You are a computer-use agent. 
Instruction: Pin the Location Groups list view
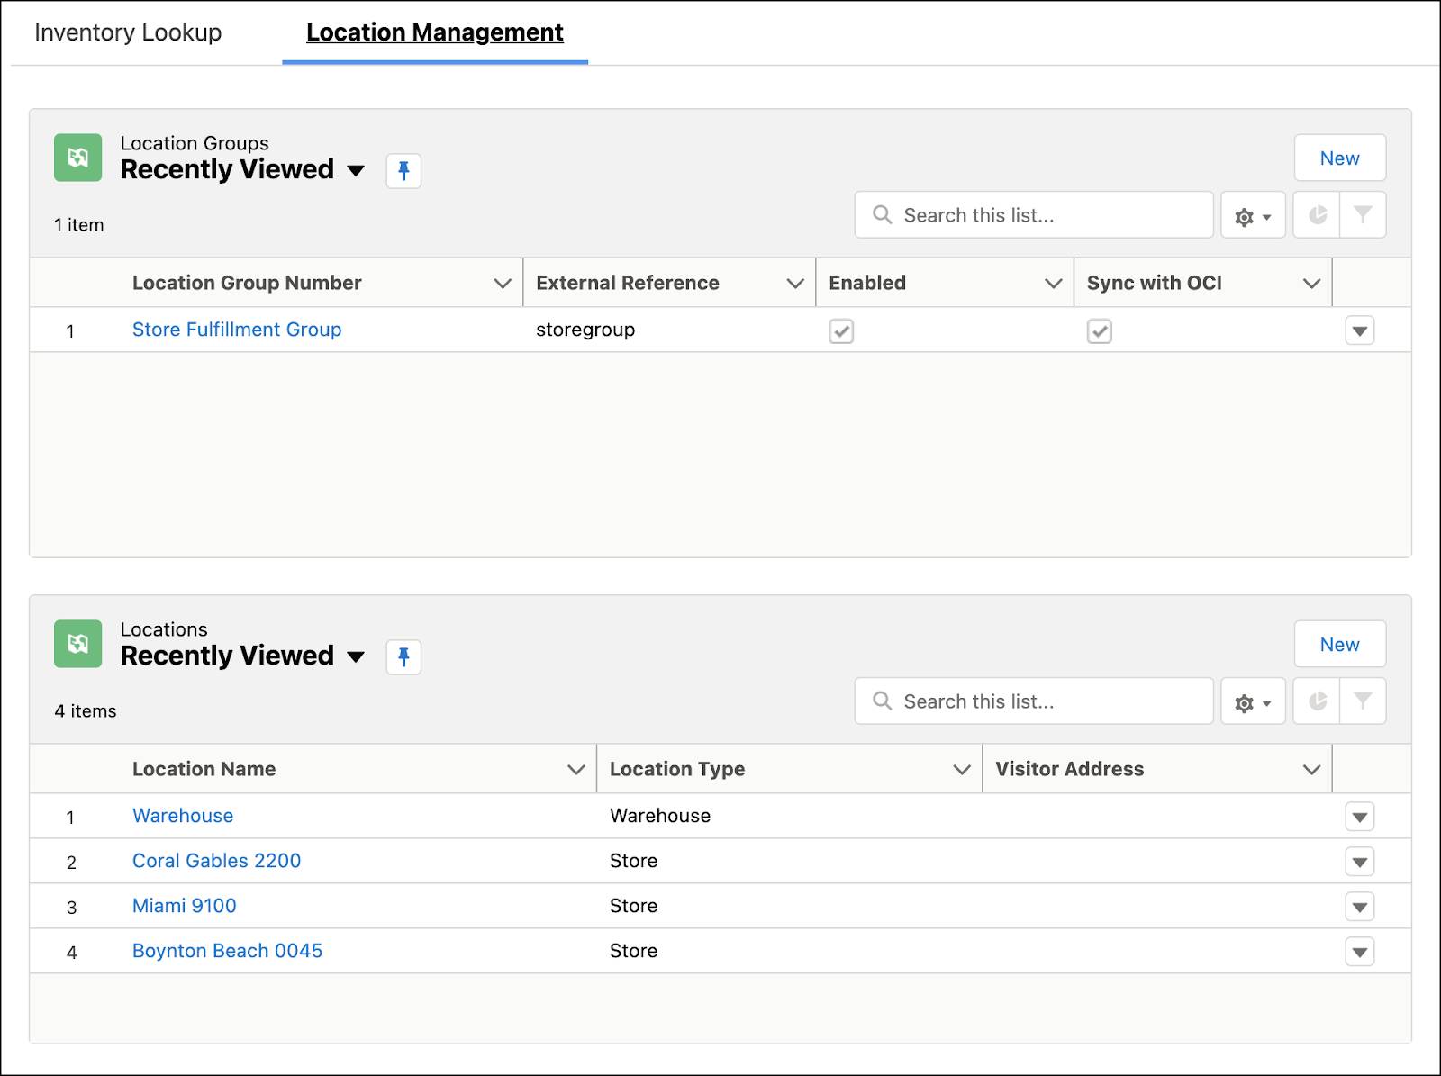tap(403, 170)
